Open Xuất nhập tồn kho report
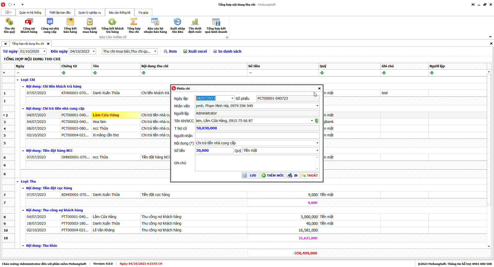The height and width of the screenshot is (267, 494). point(178,26)
